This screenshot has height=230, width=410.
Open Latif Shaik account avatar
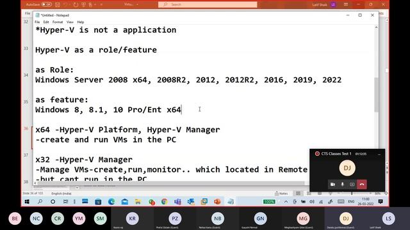pos(333,4)
